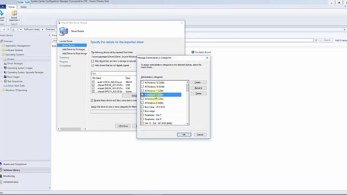Viewport: 347px width, 195px height.
Task: Toggle the highlighted All Windows 7 (64Bit) checkbox
Action: pyautogui.click(x=142, y=95)
